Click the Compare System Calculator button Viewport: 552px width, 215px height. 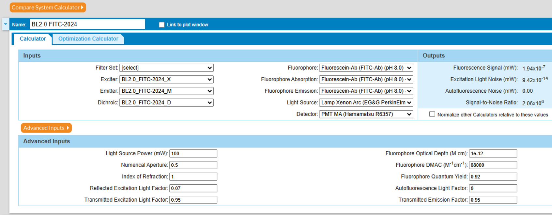pyautogui.click(x=48, y=8)
